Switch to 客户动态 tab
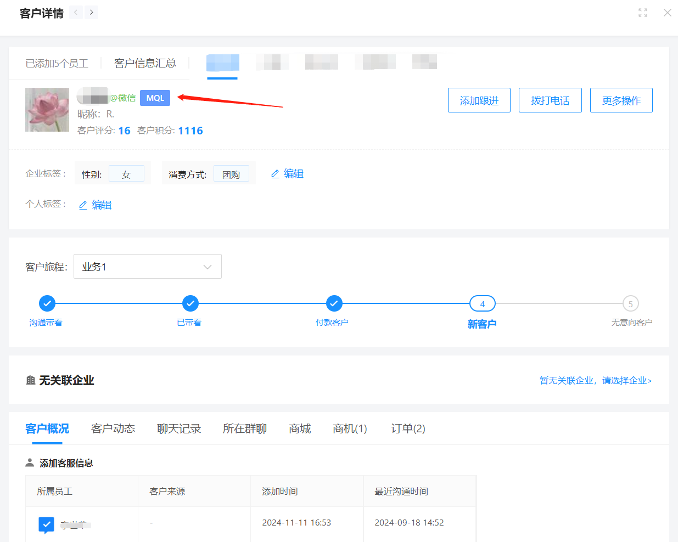 pos(113,428)
